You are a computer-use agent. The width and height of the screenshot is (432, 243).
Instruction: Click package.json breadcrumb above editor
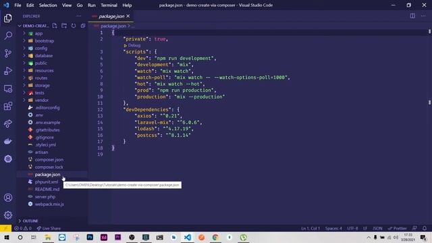point(113,26)
